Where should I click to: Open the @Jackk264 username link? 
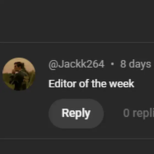[x=76, y=64]
